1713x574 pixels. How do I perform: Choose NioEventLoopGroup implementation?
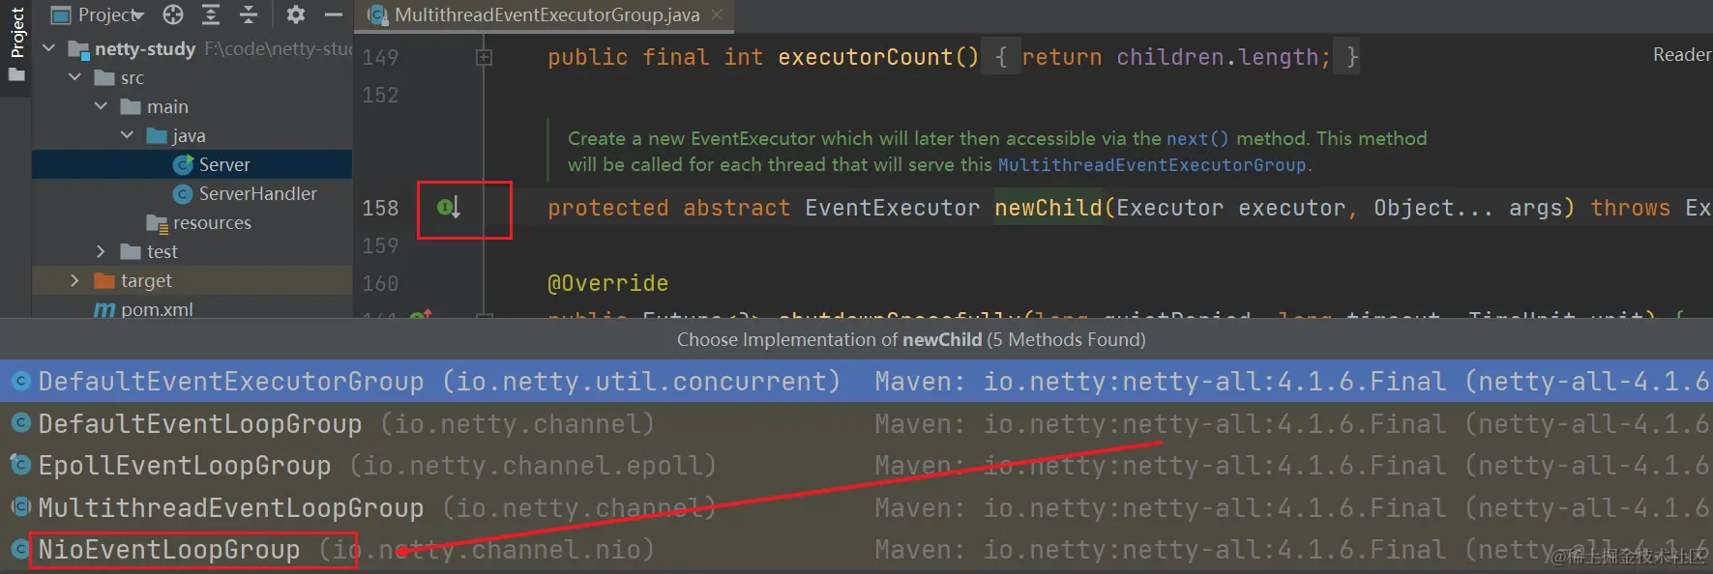(x=856, y=549)
